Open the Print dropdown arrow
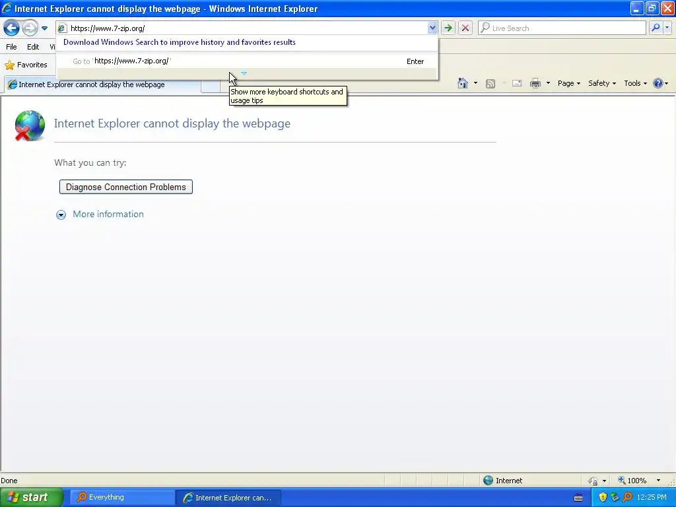Screen dimensions: 676x507 pyautogui.click(x=548, y=83)
